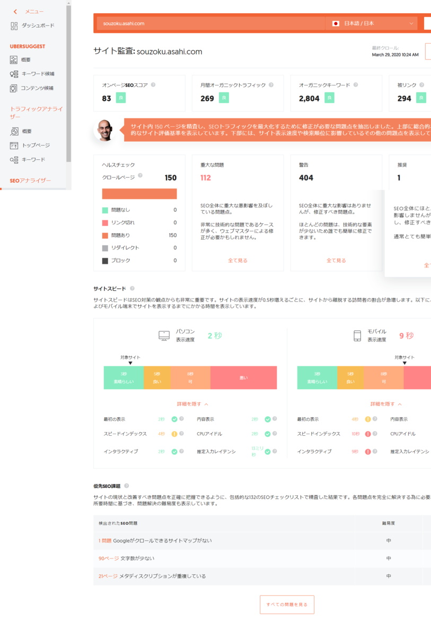Click the help icon beside 被リンク
Viewport: 431px width, 637px height.
[x=421, y=85]
